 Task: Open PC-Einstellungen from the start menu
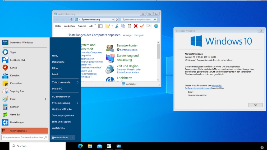tap(61, 97)
